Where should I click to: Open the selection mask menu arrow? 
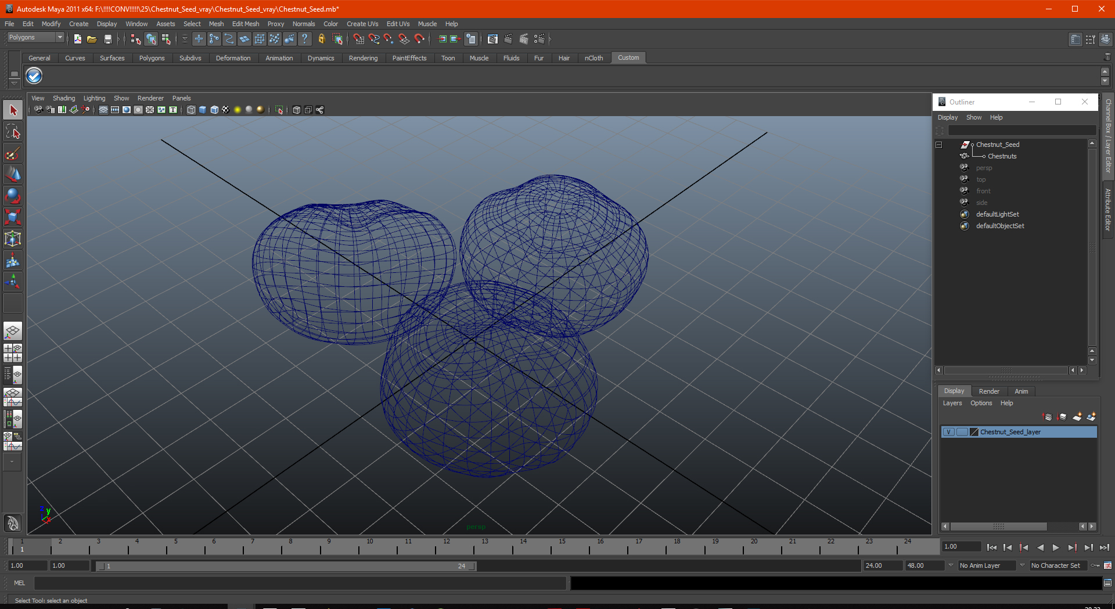coord(185,39)
